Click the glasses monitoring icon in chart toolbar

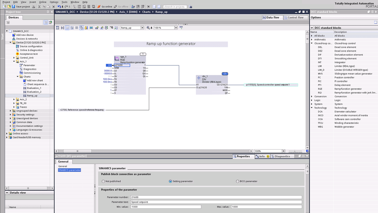[x=181, y=28]
